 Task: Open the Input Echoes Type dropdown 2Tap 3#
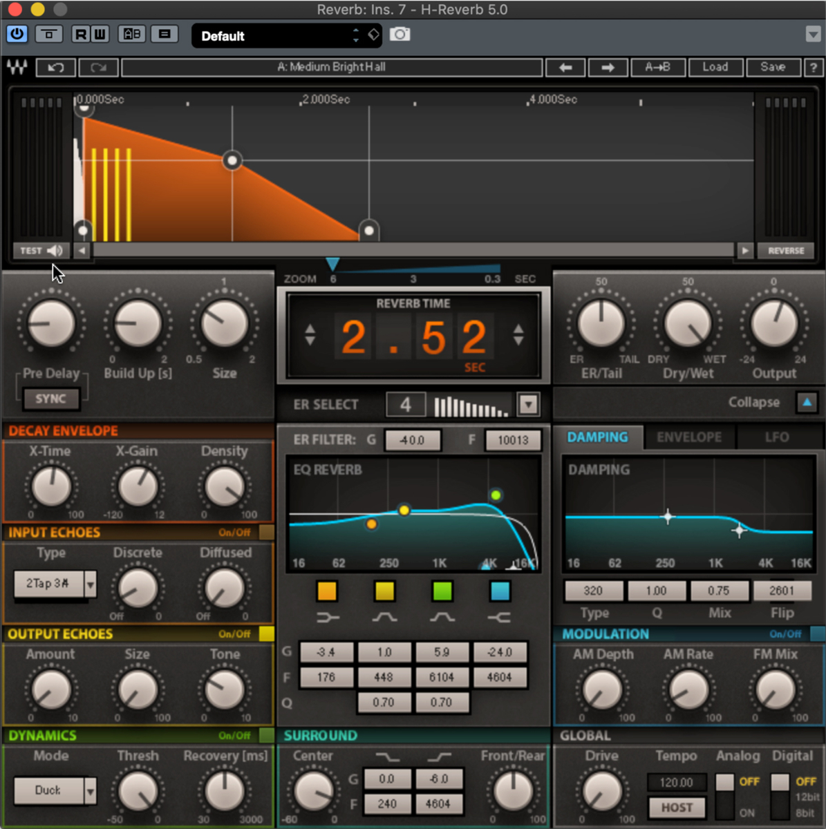click(55, 584)
